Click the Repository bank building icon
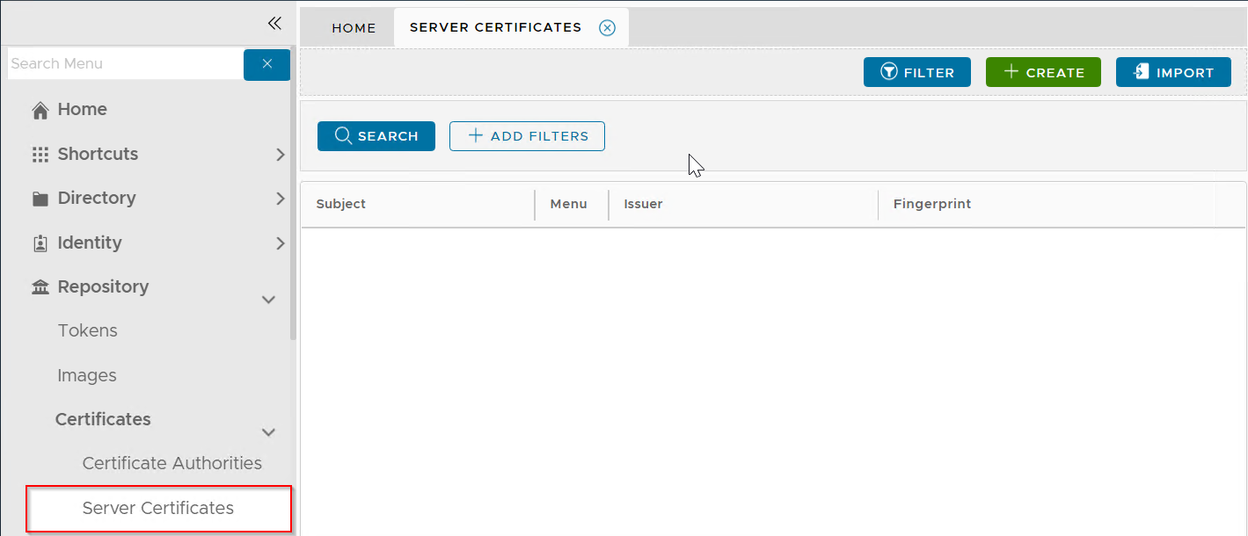This screenshot has width=1248, height=536. pyautogui.click(x=40, y=287)
